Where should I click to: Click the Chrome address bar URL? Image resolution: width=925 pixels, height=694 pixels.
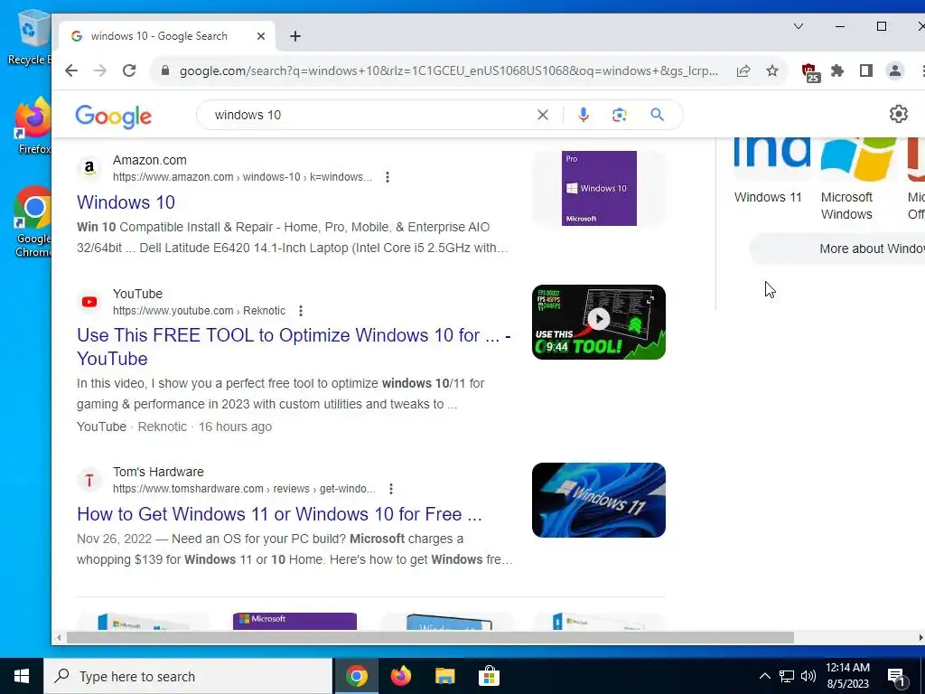(x=448, y=70)
